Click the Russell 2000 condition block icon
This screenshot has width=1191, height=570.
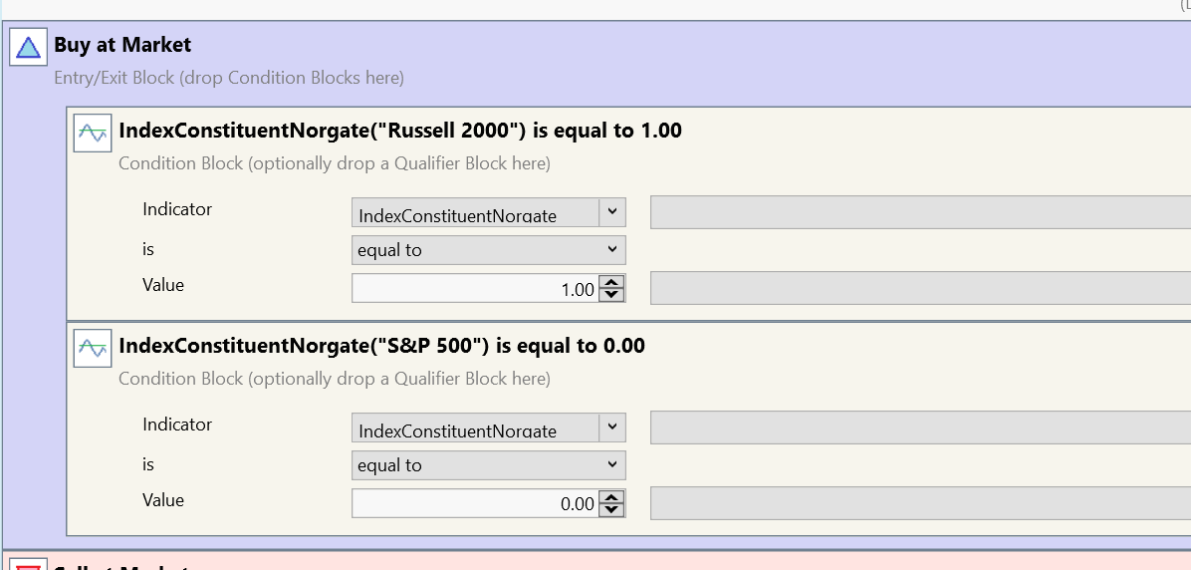click(93, 133)
